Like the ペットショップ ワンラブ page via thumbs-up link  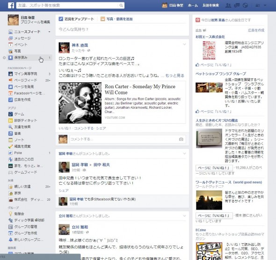click(x=213, y=112)
